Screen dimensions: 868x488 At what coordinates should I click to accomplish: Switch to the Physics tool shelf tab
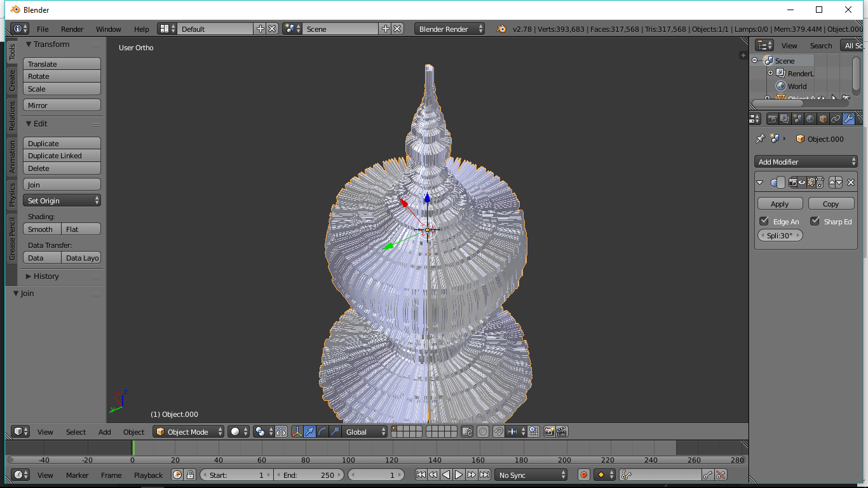click(11, 194)
